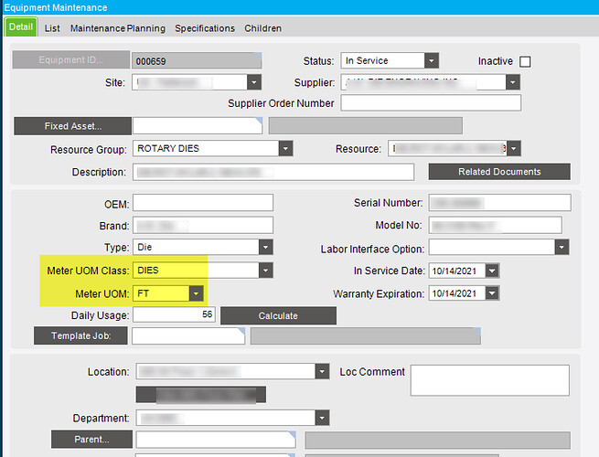The width and height of the screenshot is (599, 457).
Task: Switch to the Detail tab
Action: tap(21, 27)
